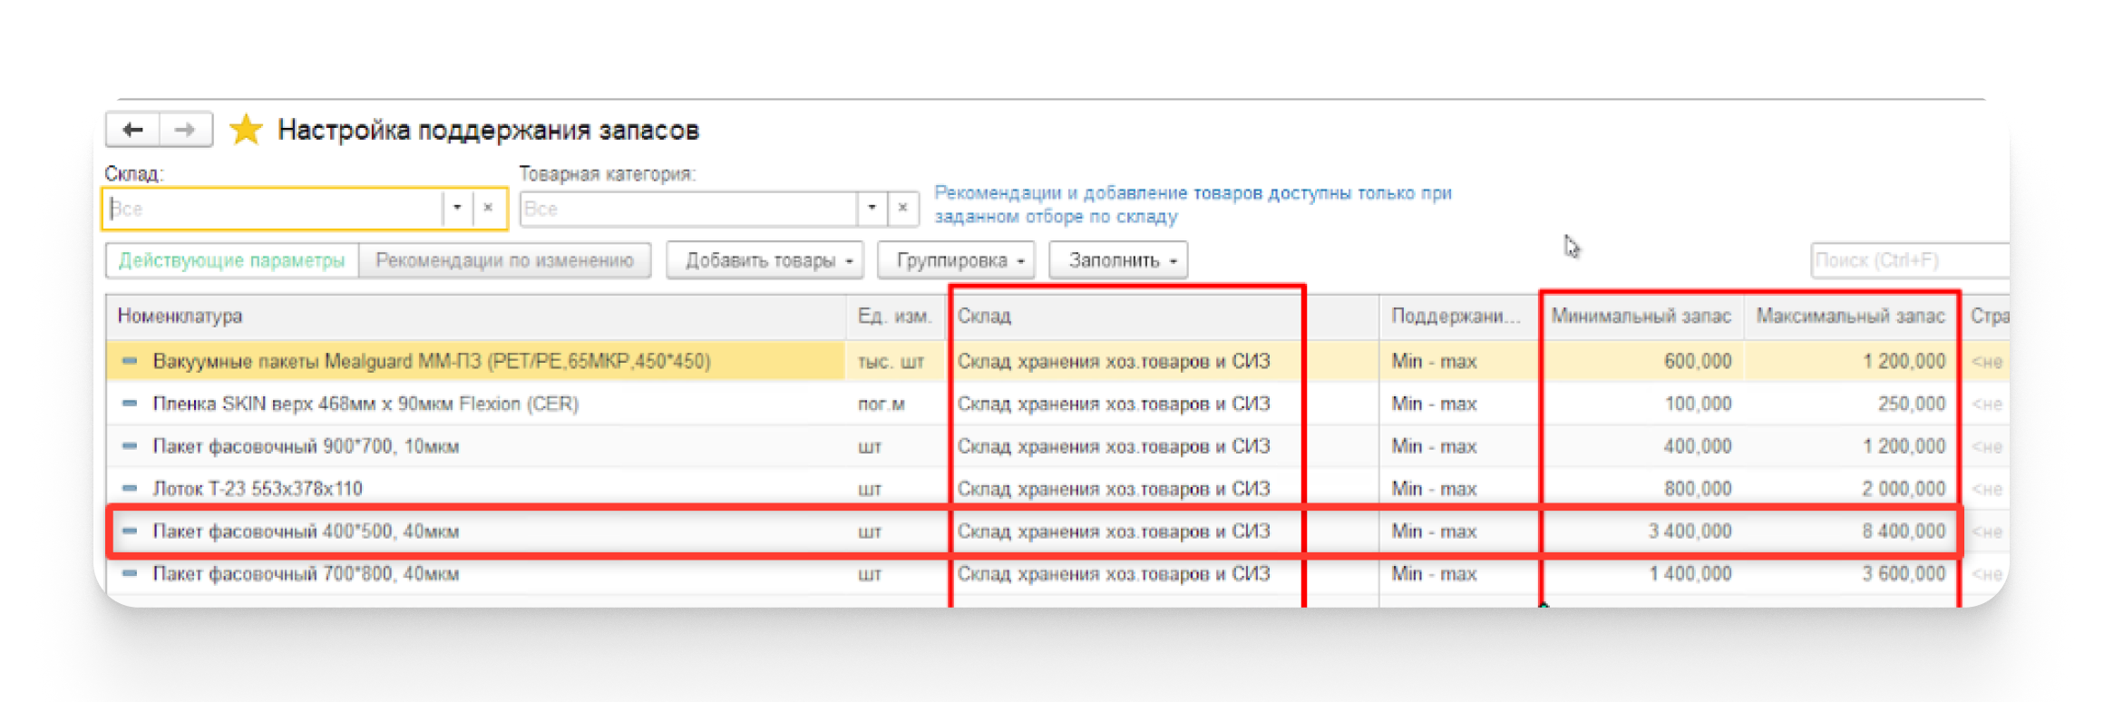Click row icon for Лоток Т-23

130,489
